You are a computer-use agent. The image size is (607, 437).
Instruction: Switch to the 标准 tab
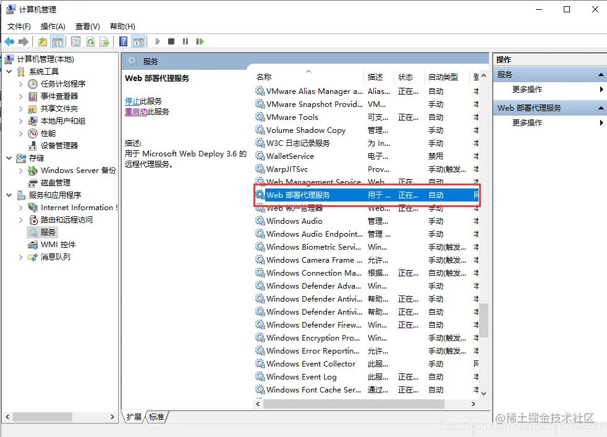(x=156, y=417)
